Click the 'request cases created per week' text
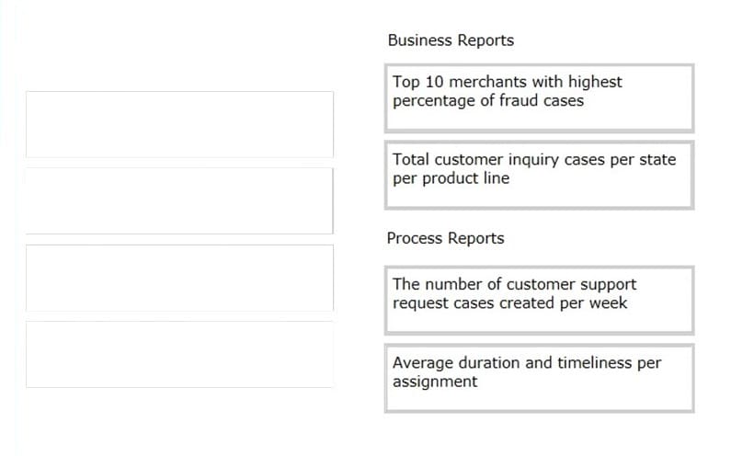This screenshot has height=456, width=731. (x=509, y=303)
